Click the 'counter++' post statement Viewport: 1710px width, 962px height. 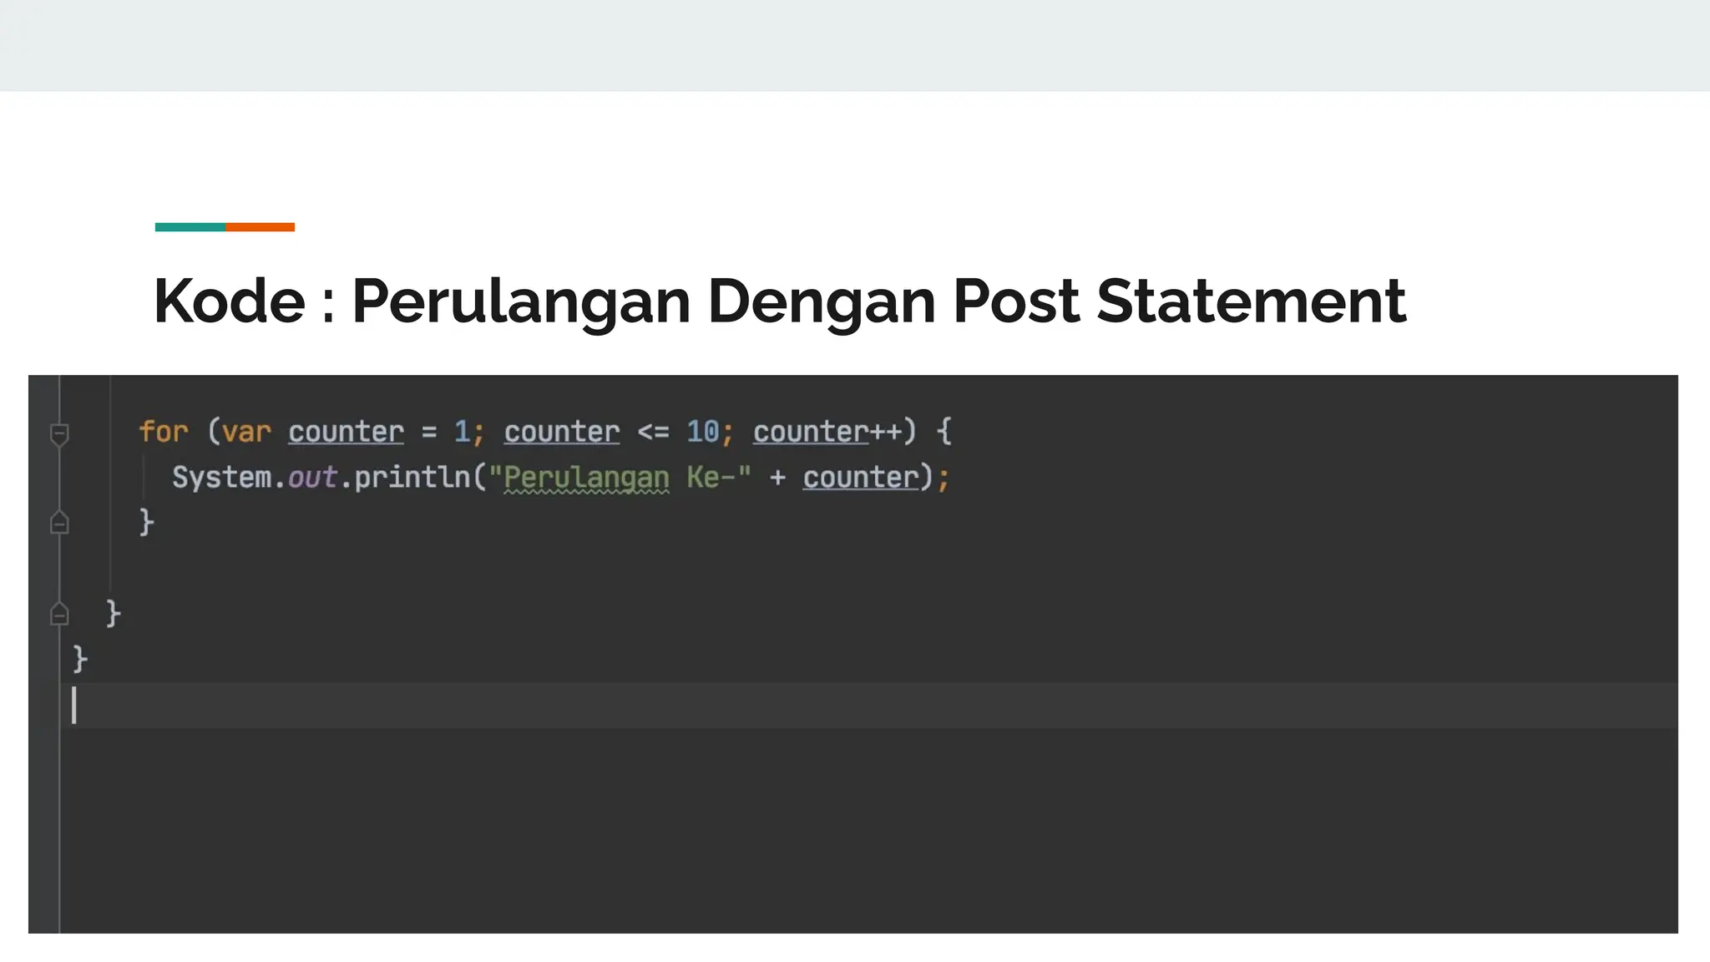(827, 432)
